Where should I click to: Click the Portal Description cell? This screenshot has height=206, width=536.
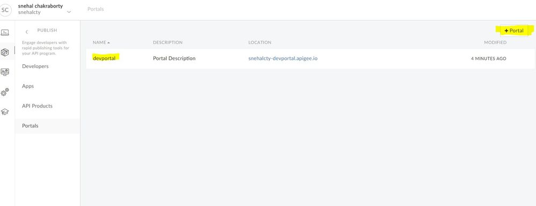(174, 58)
